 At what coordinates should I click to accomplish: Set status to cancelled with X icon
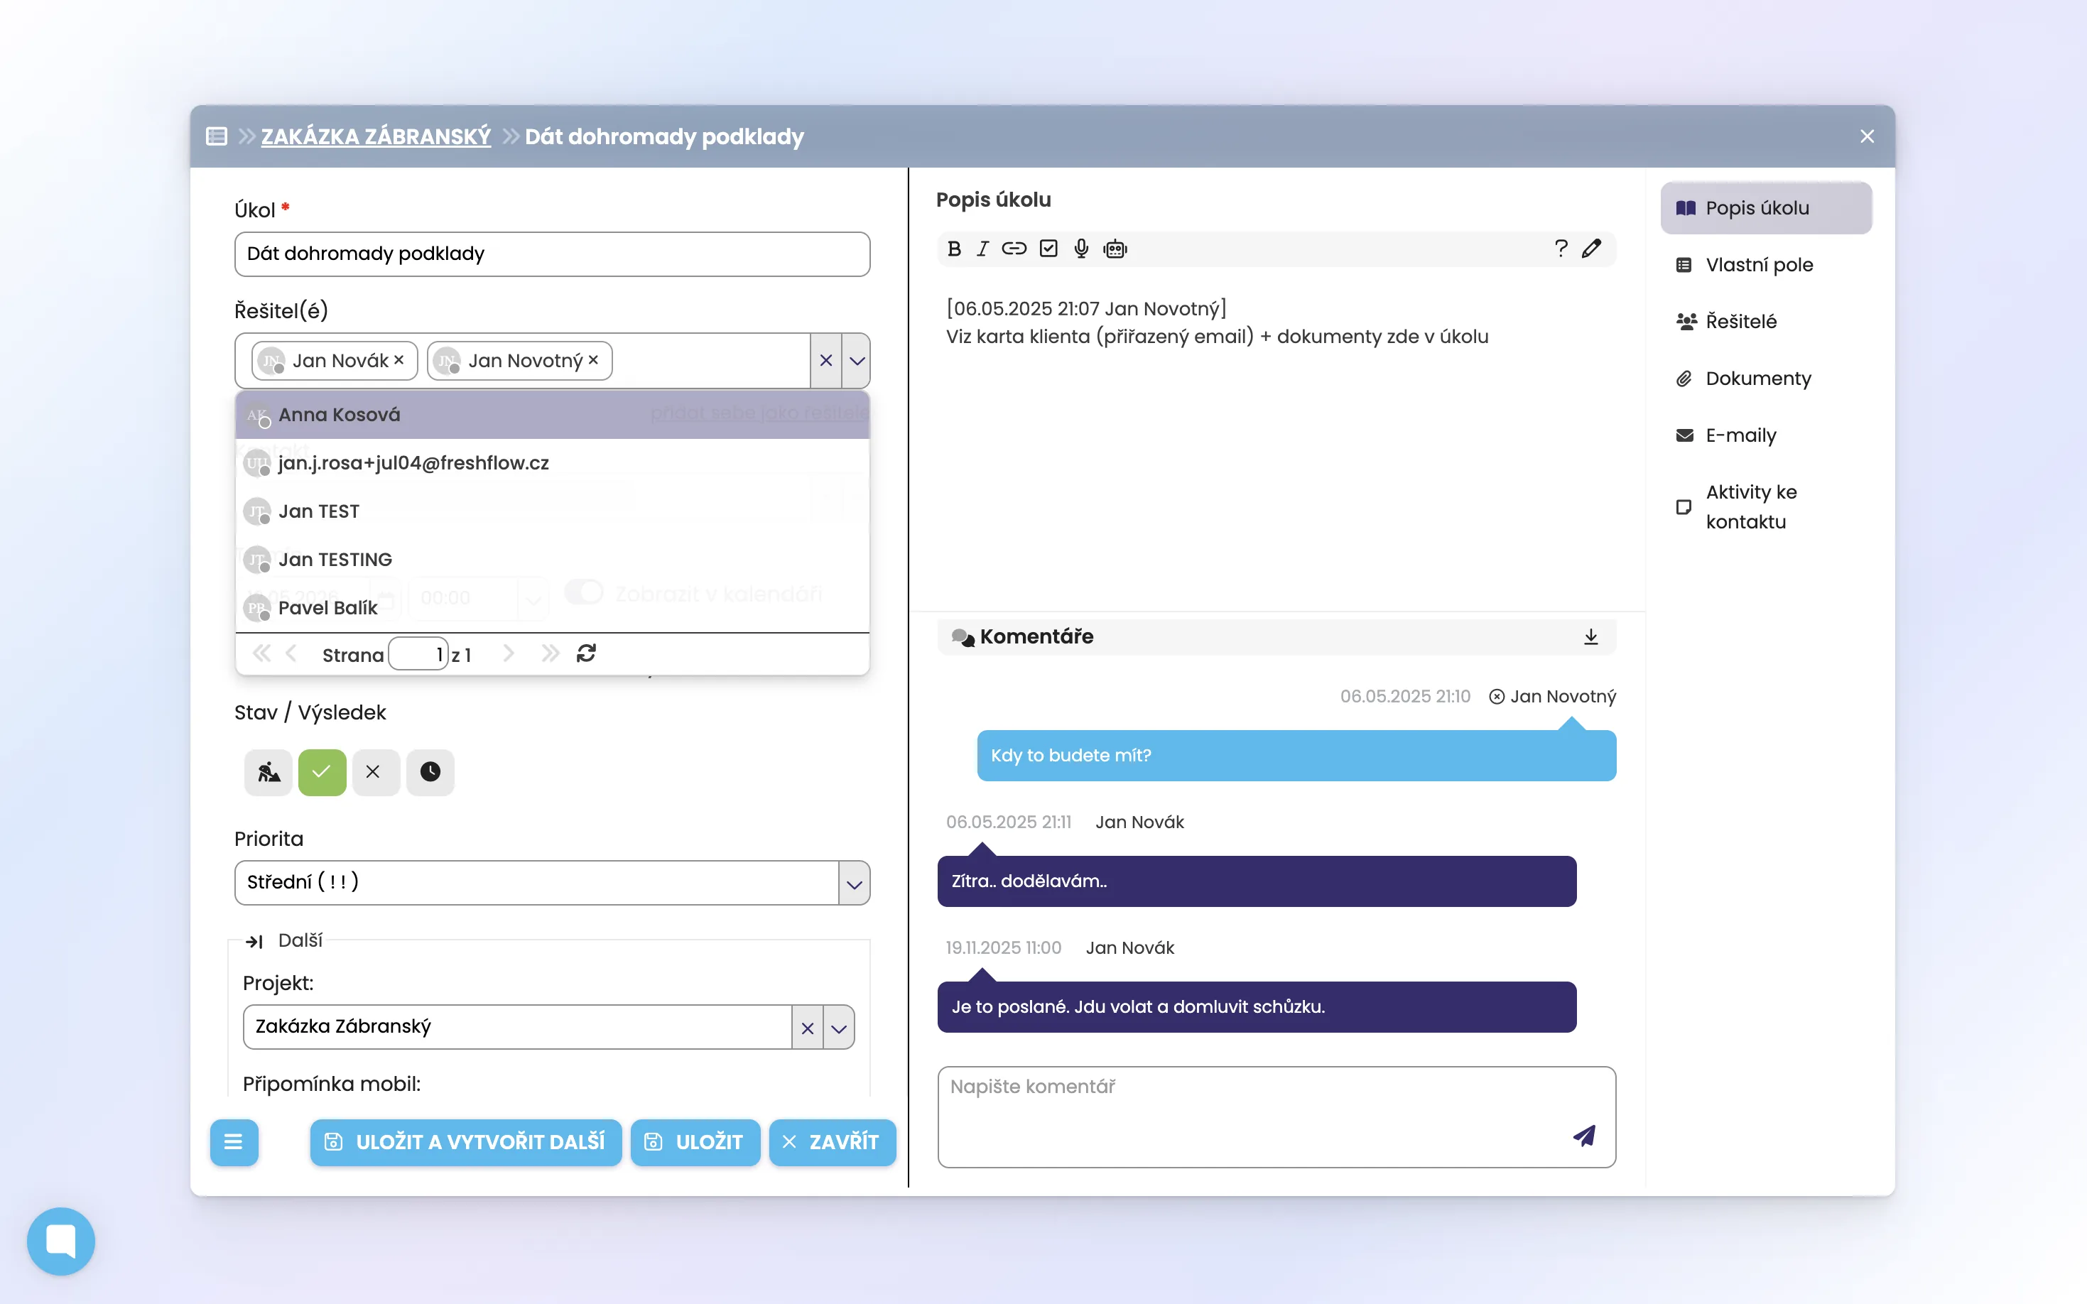[x=375, y=772]
